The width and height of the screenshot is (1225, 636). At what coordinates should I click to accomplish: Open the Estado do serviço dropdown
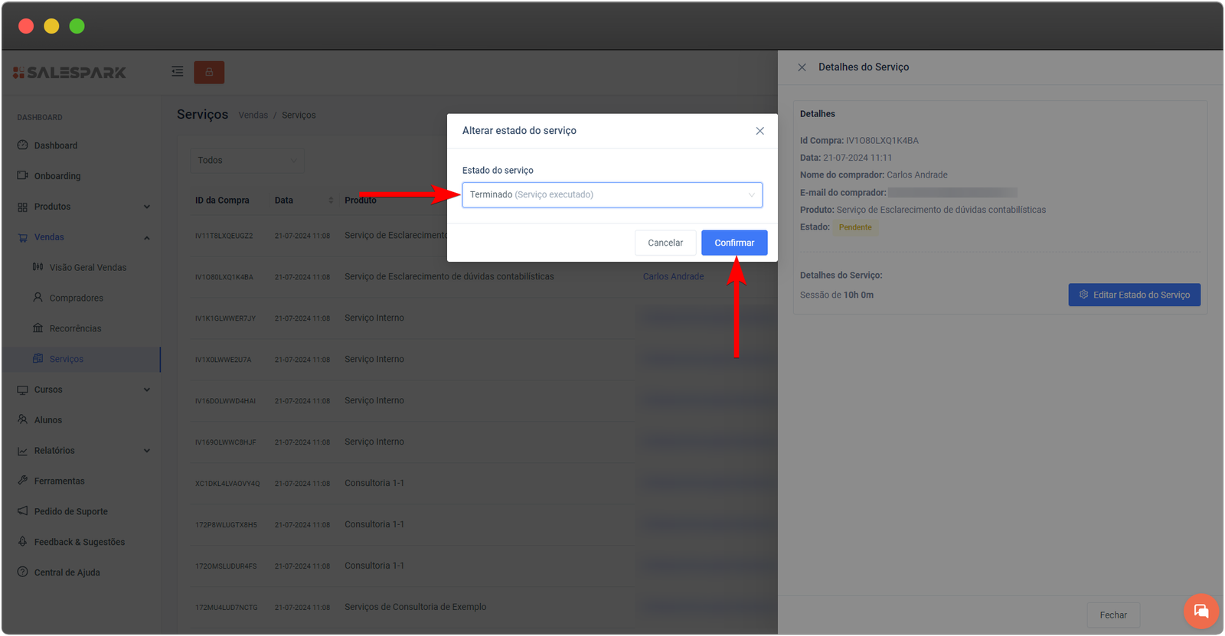(612, 194)
